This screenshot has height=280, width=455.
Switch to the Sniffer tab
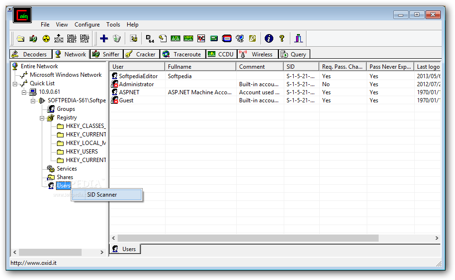tap(106, 54)
